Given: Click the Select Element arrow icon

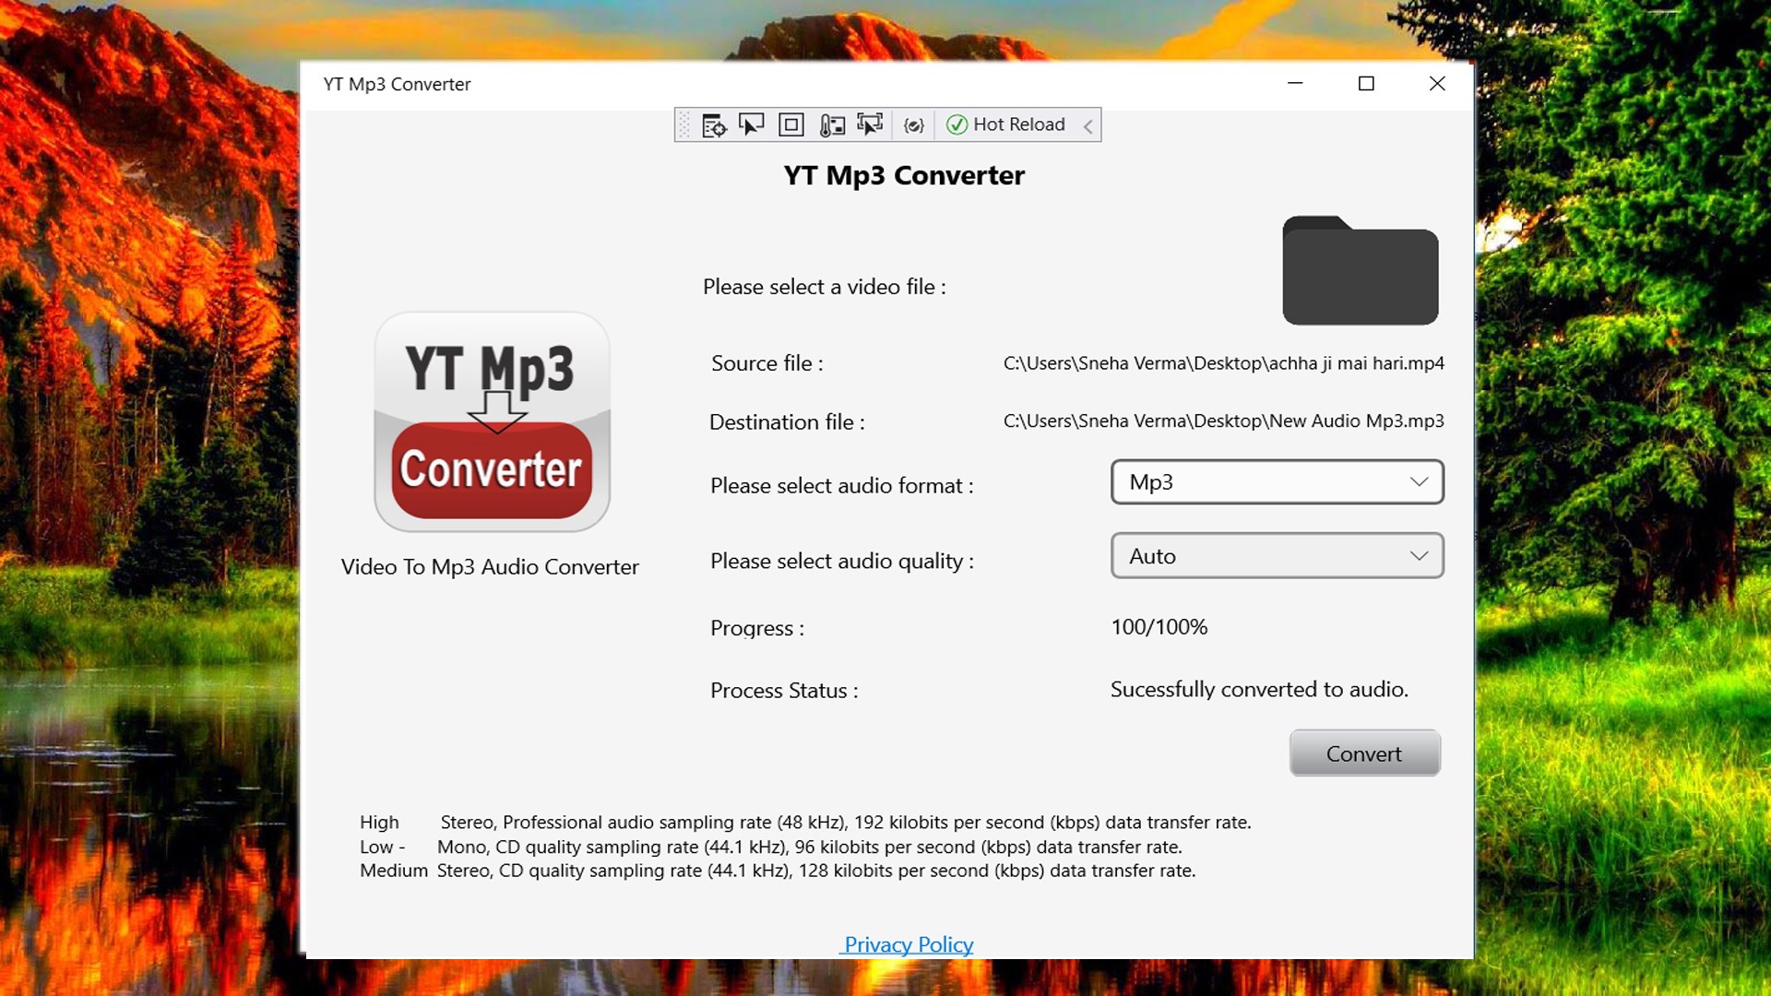Looking at the screenshot, I should (x=752, y=125).
